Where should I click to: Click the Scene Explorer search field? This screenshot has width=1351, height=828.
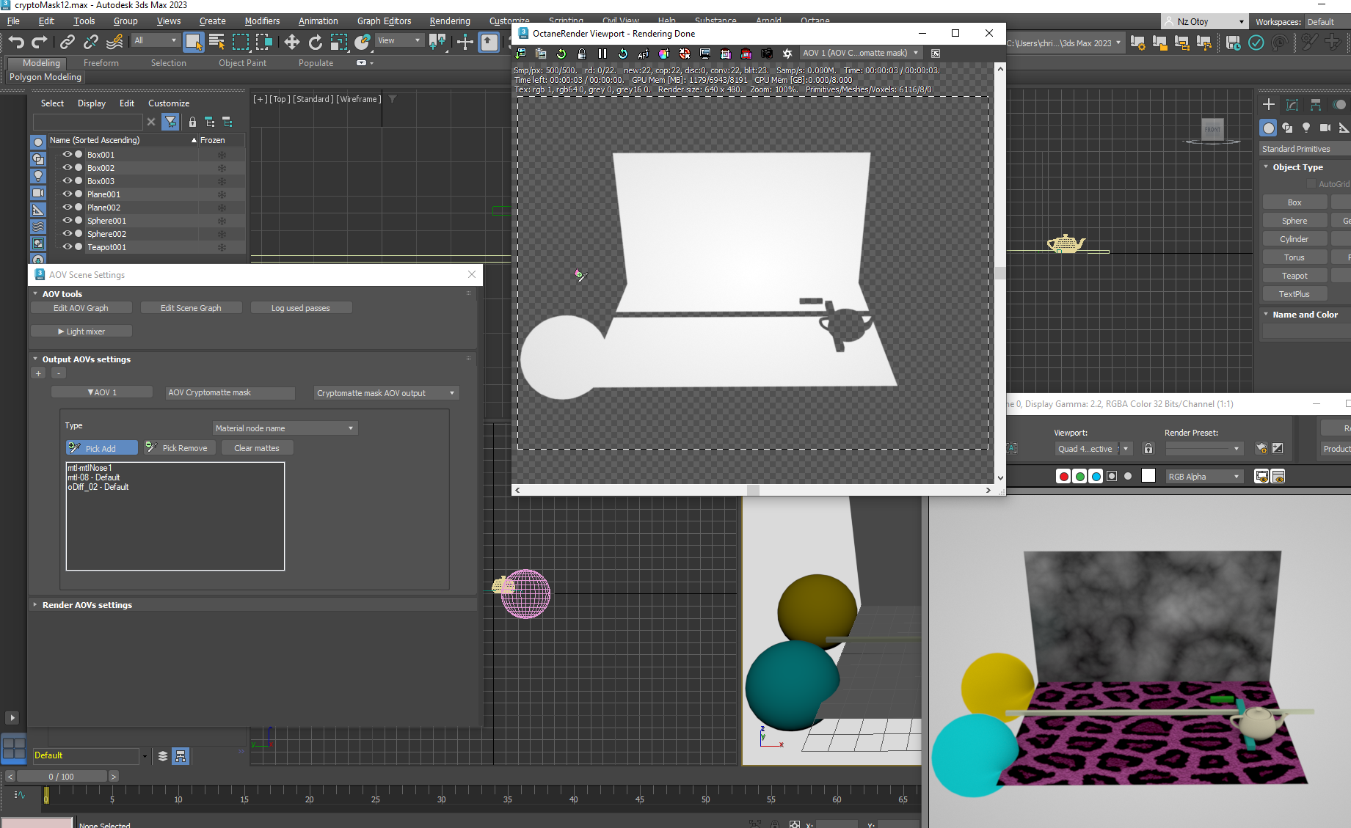pyautogui.click(x=88, y=122)
